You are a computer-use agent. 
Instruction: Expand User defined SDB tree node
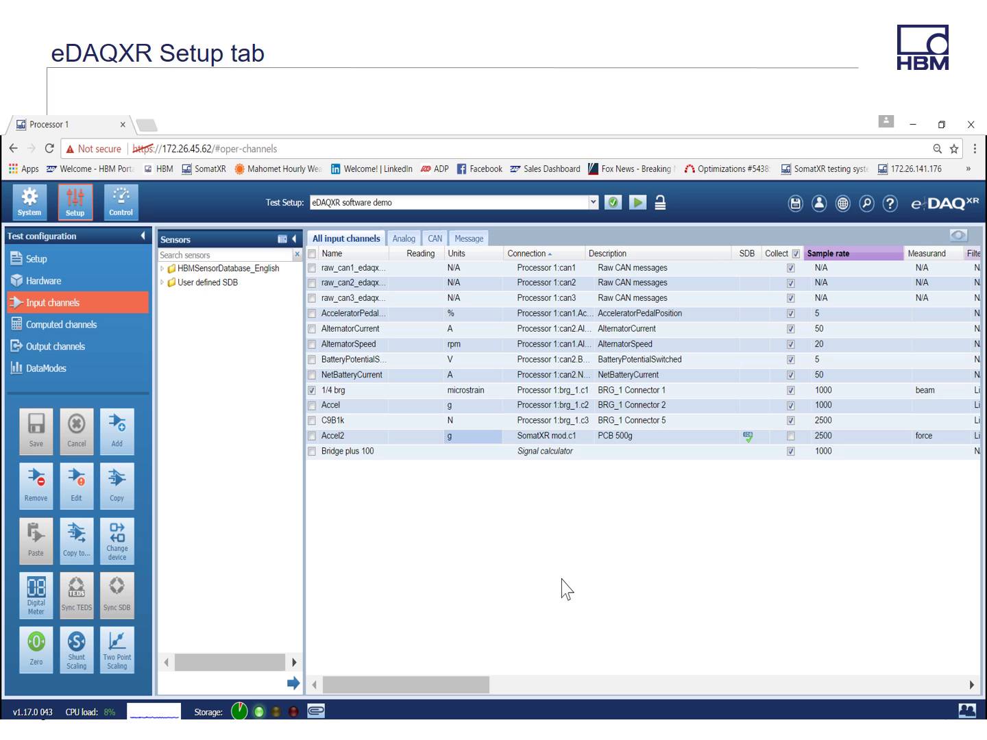click(162, 282)
